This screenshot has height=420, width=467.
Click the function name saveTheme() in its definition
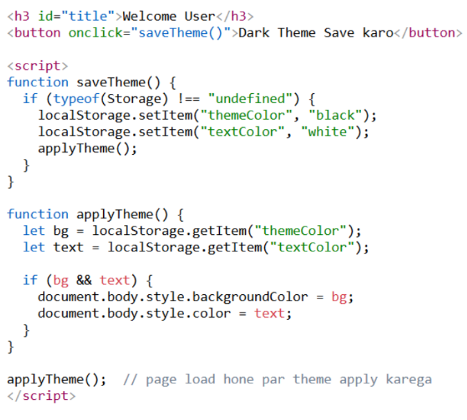(118, 82)
